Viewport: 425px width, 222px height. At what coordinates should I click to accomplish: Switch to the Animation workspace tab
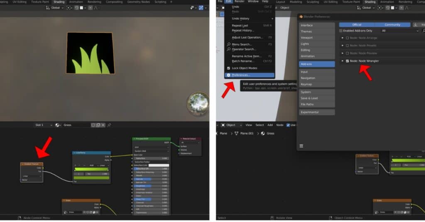coord(76,2)
